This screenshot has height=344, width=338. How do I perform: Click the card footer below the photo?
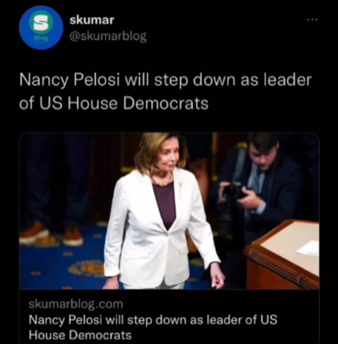click(169, 316)
